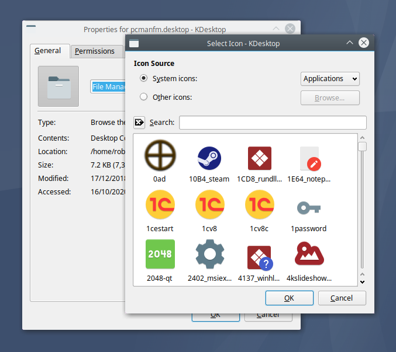Confirm with OK in Select Icon dialog
Viewport: 396px width, 352px height.
(x=289, y=298)
